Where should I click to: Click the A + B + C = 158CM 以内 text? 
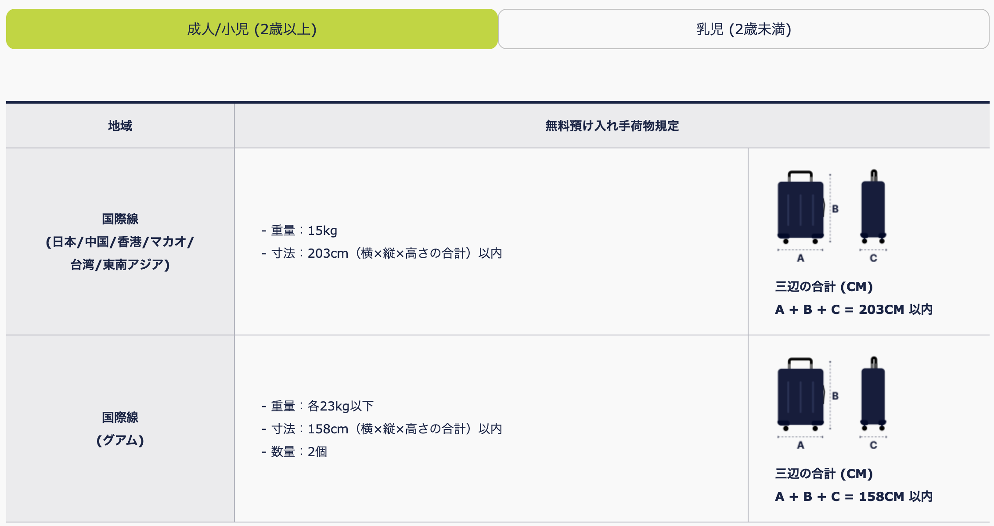click(854, 497)
